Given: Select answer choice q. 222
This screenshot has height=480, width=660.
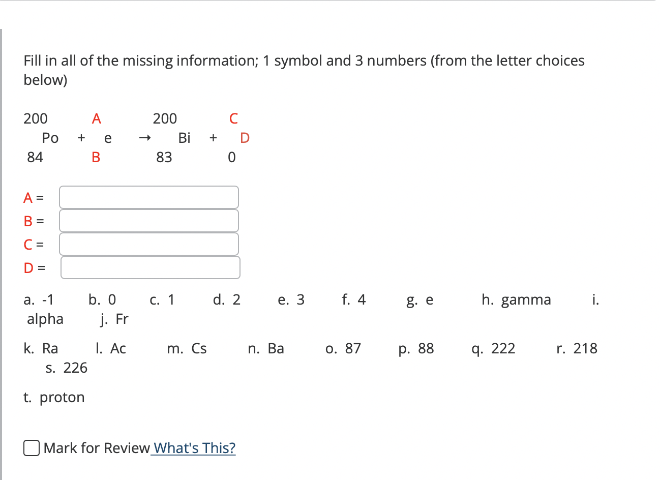Looking at the screenshot, I should 493,349.
